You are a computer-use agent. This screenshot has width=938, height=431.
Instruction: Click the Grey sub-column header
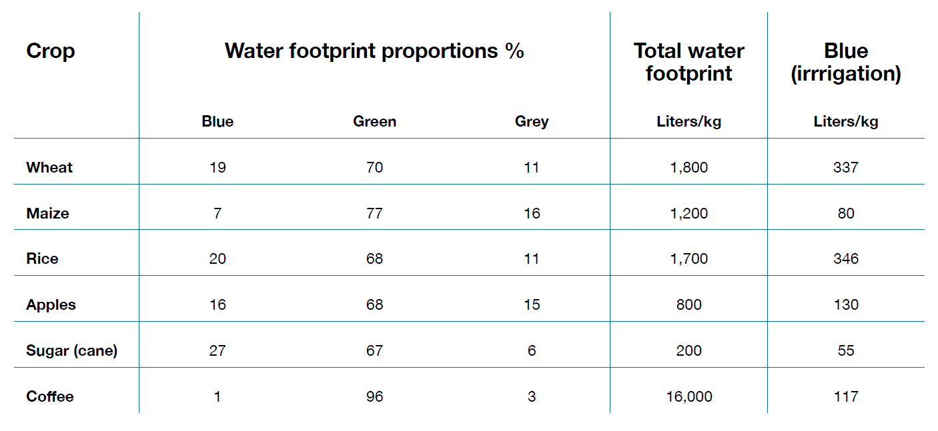point(531,122)
